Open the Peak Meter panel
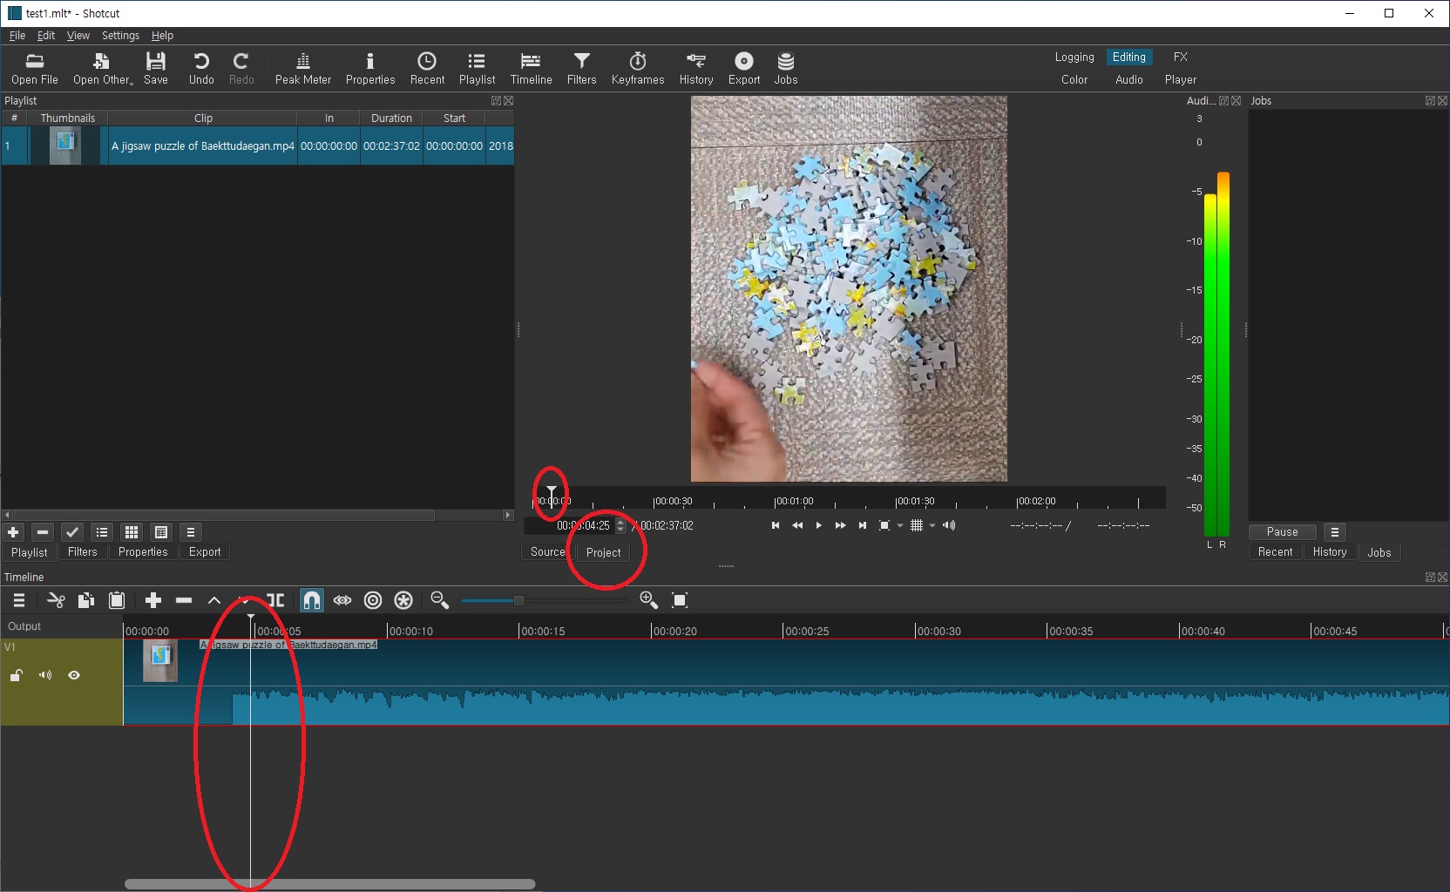This screenshot has height=892, width=1450. 303,69
